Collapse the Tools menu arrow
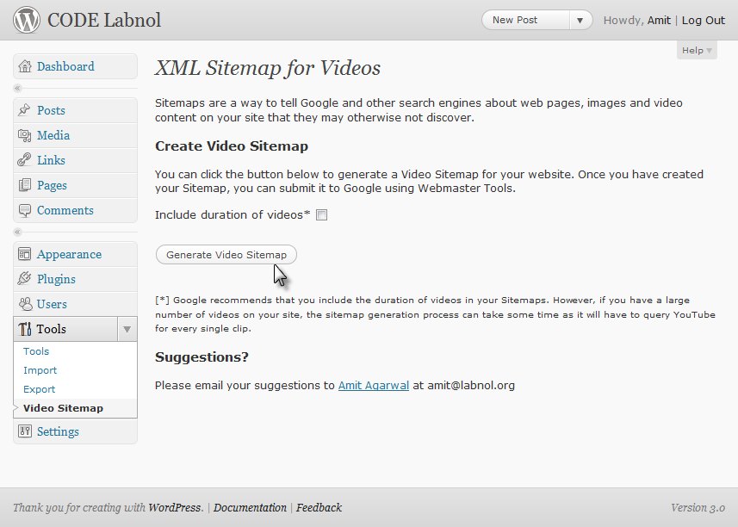Viewport: 738px width, 527px height. click(127, 329)
